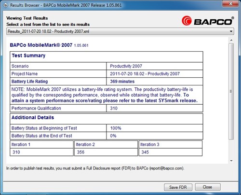
Task: Click the scrollbar down arrow
Action: 231,161
